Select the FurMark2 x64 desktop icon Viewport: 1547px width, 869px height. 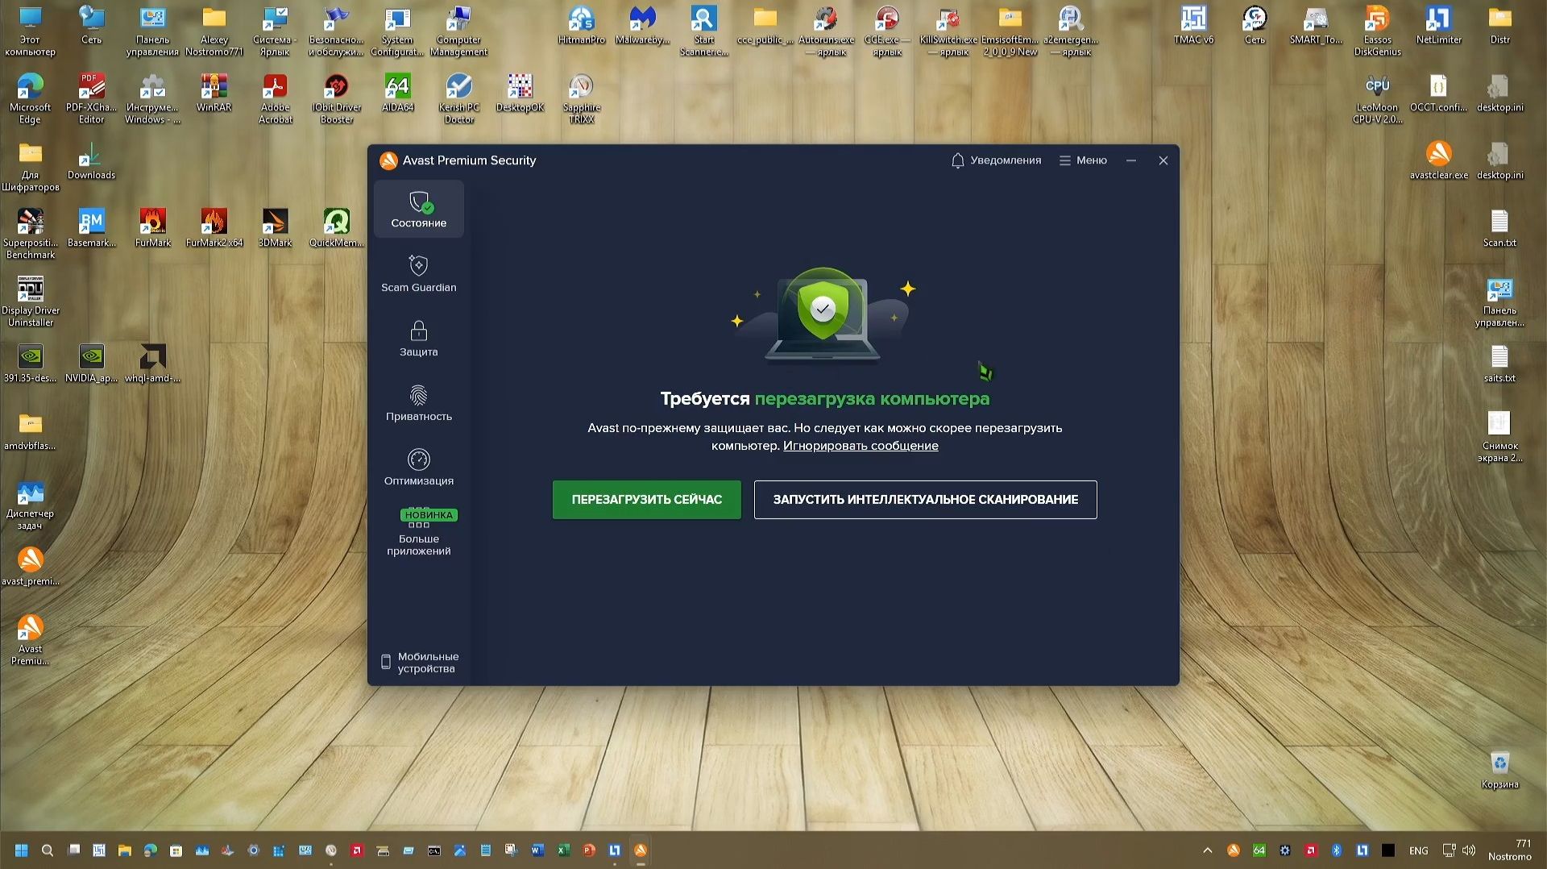tap(214, 228)
